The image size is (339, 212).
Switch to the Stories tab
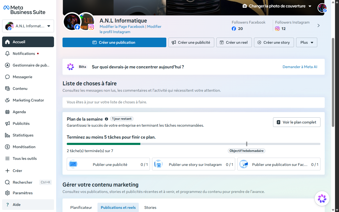(150, 207)
